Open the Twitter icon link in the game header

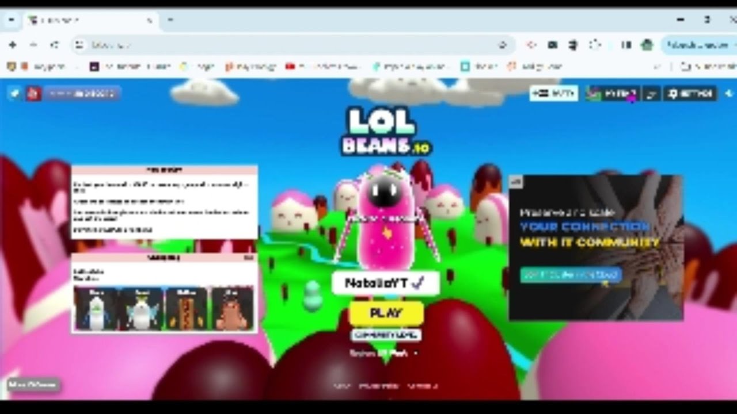click(x=14, y=93)
